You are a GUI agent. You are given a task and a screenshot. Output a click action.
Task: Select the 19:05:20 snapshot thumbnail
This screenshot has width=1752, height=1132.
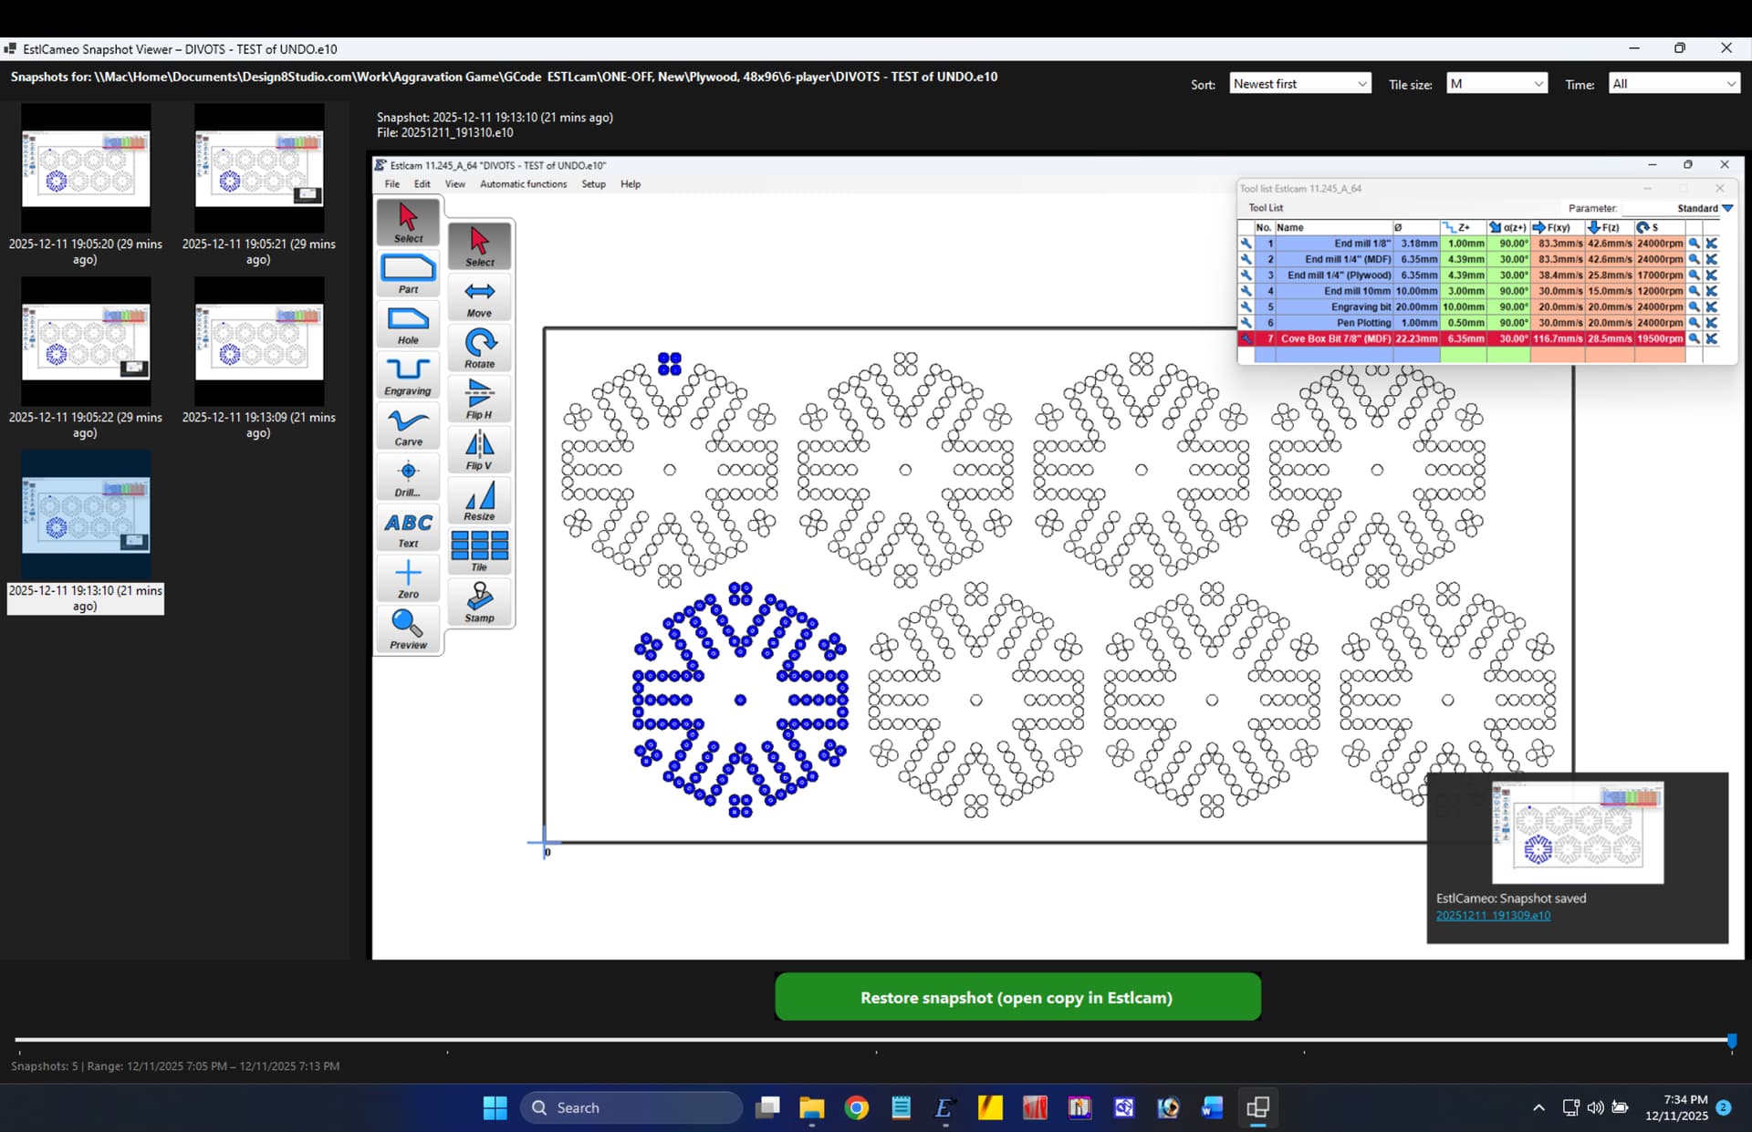tap(86, 169)
